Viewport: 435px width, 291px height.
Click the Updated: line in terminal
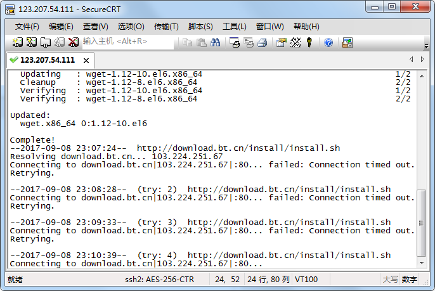click(30, 115)
